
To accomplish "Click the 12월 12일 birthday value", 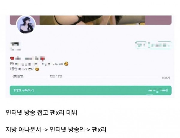I will click(x=56, y=76).
